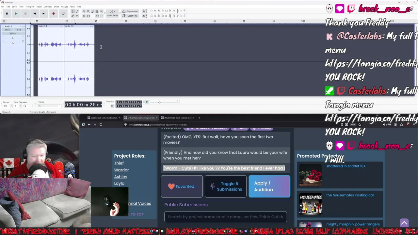The height and width of the screenshot is (235, 418).
Task: Open the Warrior project role link
Action: [121, 170]
